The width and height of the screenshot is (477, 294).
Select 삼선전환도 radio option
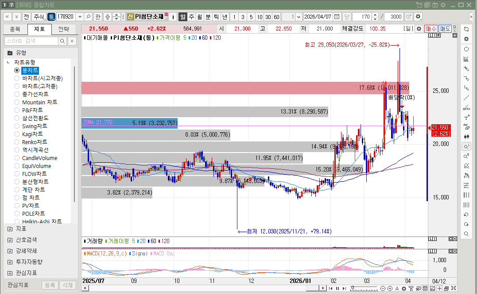tap(17, 118)
